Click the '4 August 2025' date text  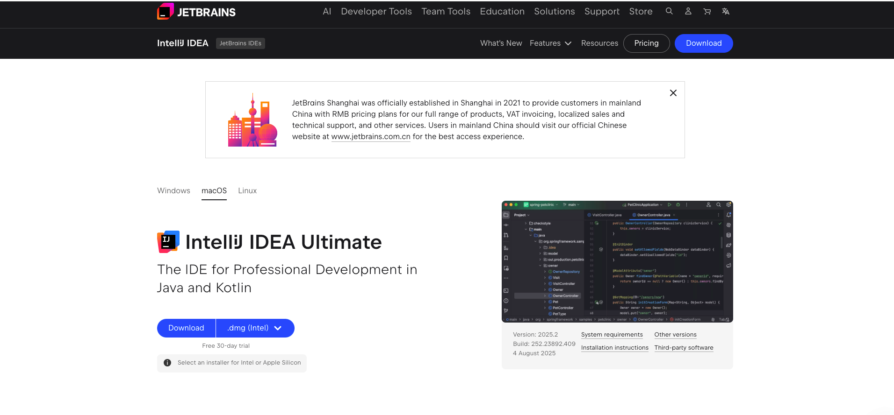pyautogui.click(x=534, y=353)
